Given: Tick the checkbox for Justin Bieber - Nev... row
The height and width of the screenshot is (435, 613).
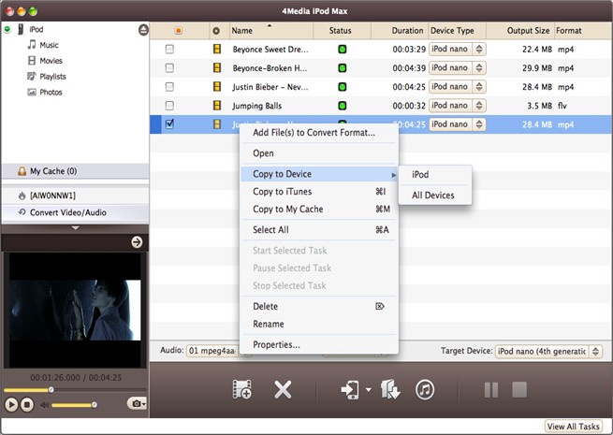Looking at the screenshot, I should pyautogui.click(x=169, y=87).
